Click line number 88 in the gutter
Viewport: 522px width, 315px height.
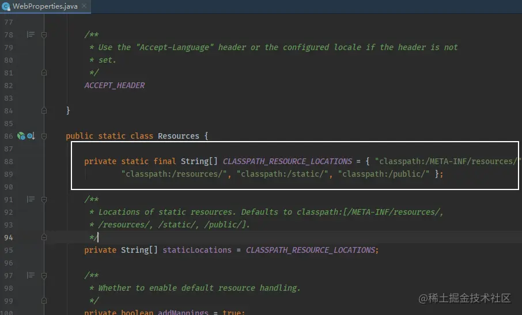9,161
